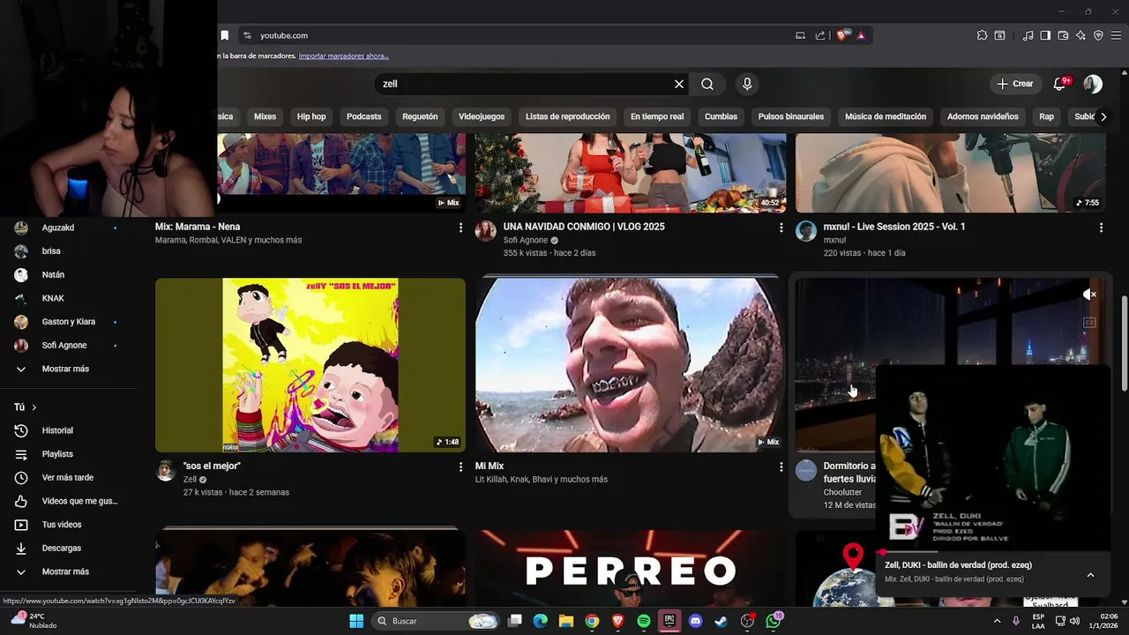Screen dimensions: 1129x635
Task: Select the Pulsos binaurales chip
Action: [x=791, y=116]
